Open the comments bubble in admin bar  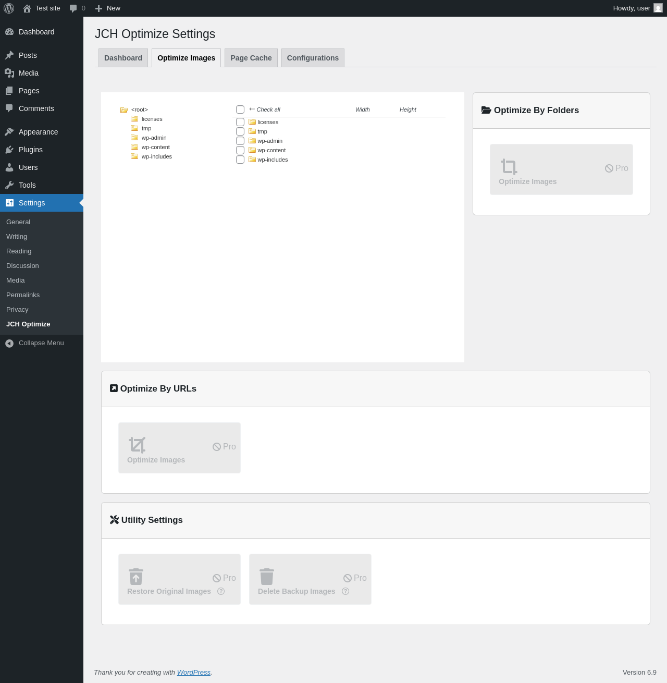point(77,8)
